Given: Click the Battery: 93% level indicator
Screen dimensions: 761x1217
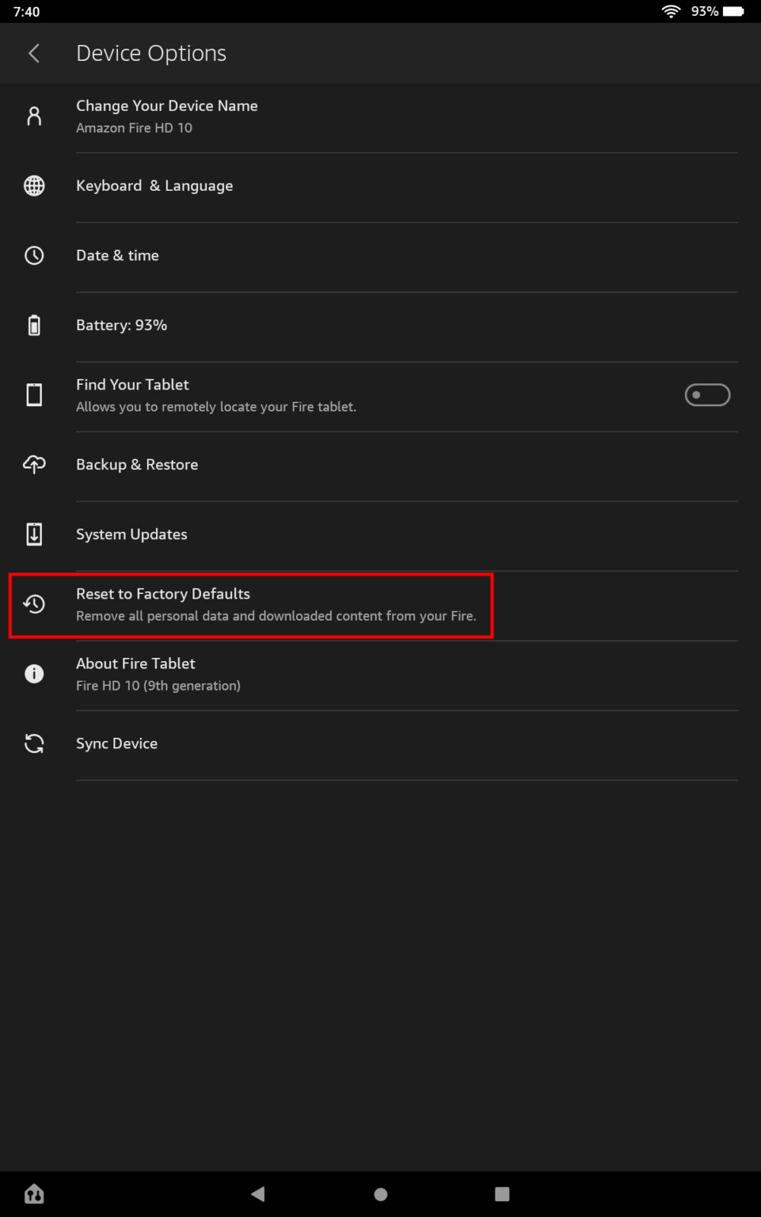Looking at the screenshot, I should [x=121, y=325].
